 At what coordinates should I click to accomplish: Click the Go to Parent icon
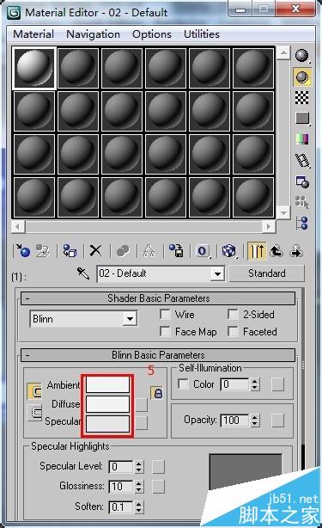[x=276, y=251]
